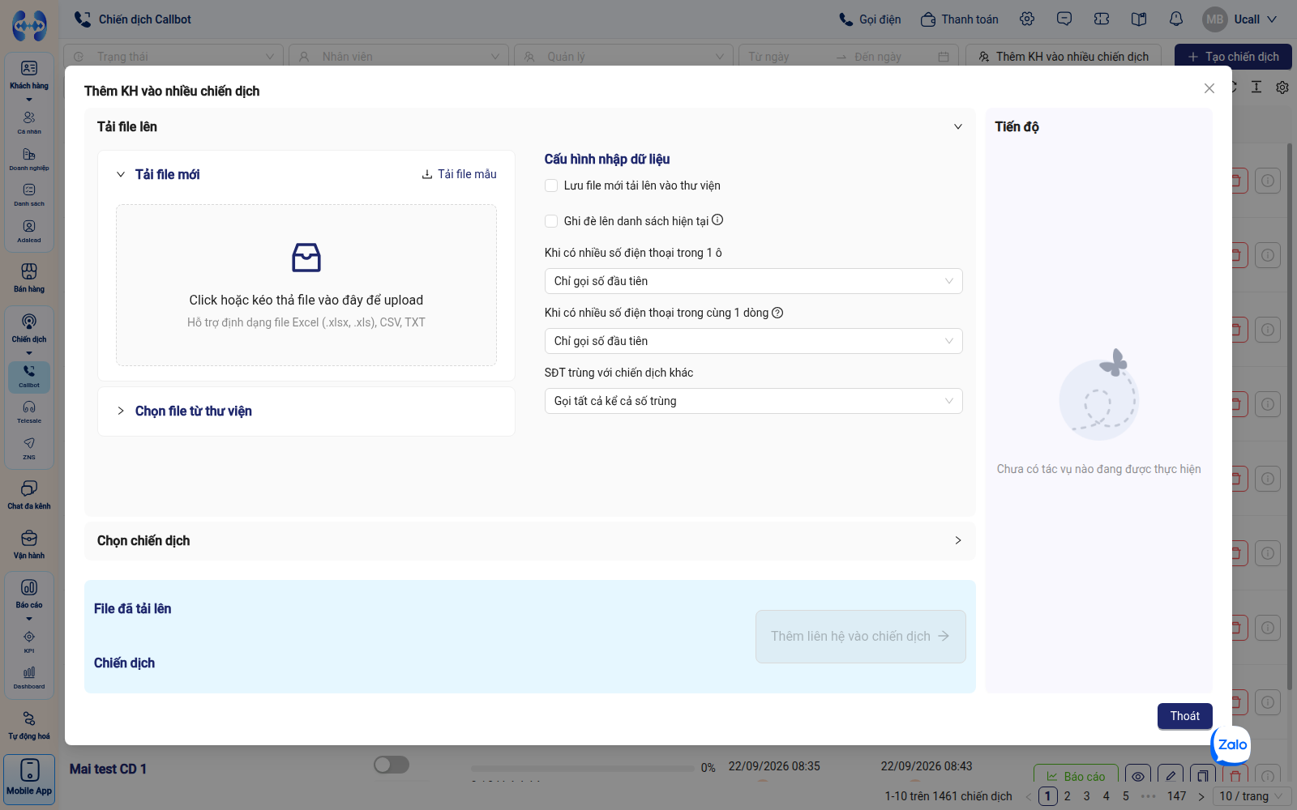Collapse the Tải file lên panel
This screenshot has width=1297, height=810.
(x=957, y=127)
